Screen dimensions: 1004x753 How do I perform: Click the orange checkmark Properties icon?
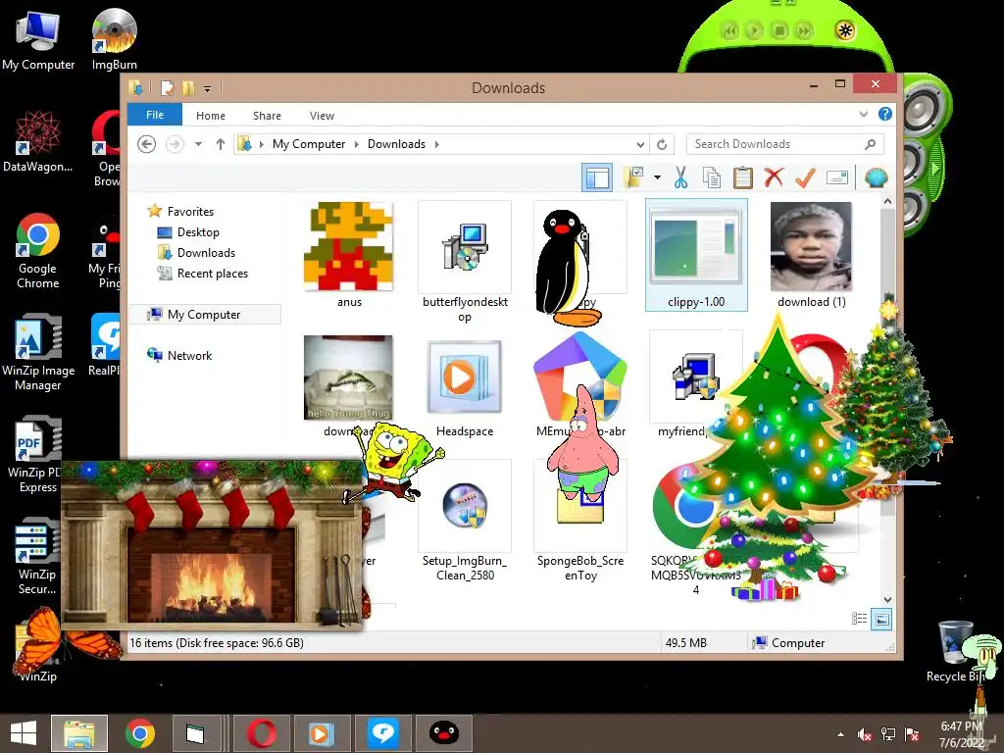pyautogui.click(x=805, y=177)
